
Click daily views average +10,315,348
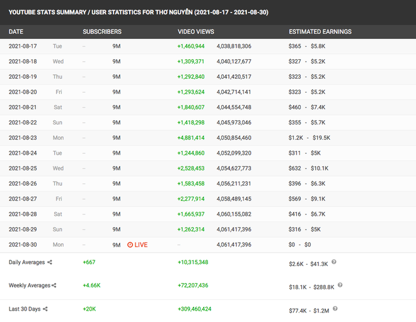tap(193, 262)
